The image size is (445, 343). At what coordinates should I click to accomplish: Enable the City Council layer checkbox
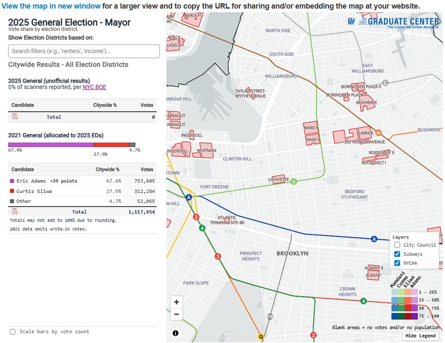[x=396, y=245]
